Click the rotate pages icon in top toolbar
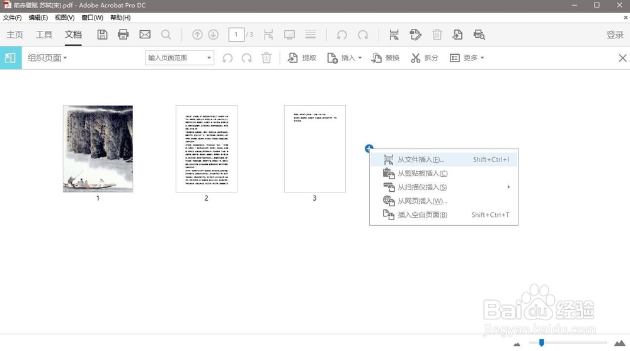 click(415, 35)
